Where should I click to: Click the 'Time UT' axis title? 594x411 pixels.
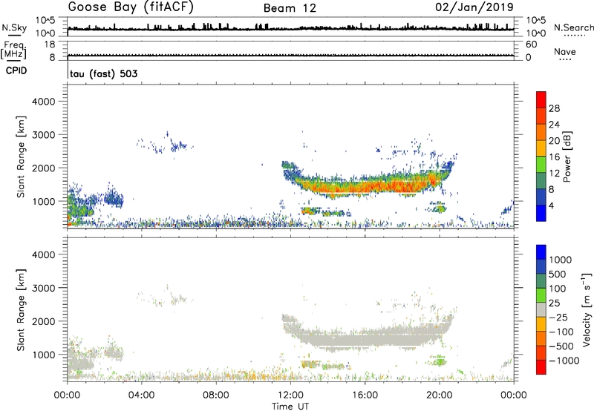[290, 407]
